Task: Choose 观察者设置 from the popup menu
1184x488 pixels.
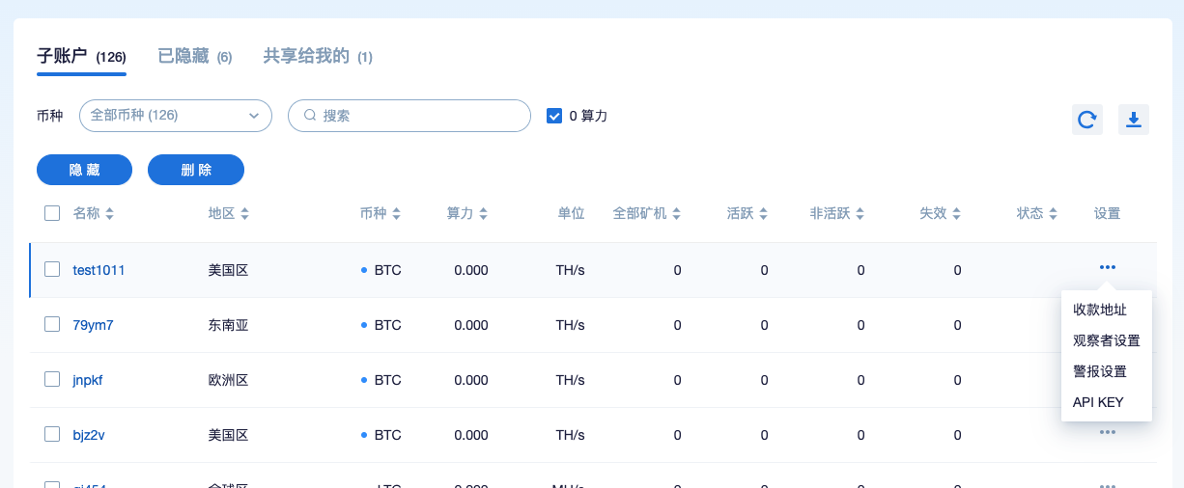Action: pyautogui.click(x=1107, y=340)
